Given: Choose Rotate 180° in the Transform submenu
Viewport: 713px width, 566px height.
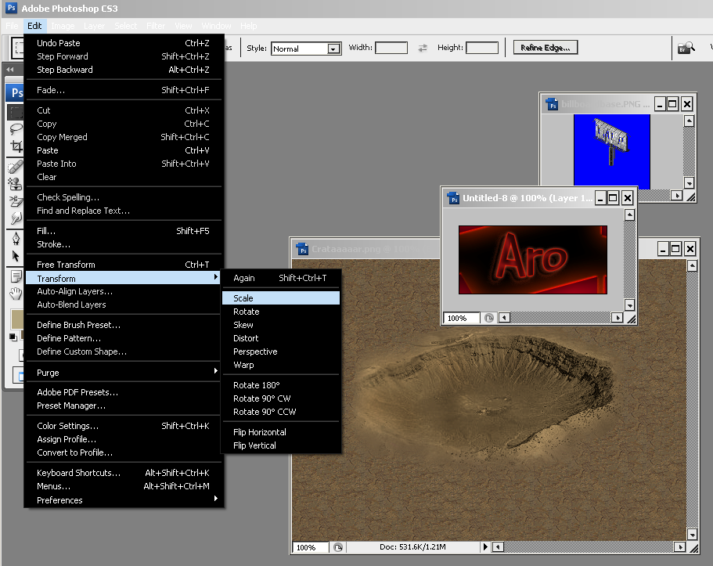Looking at the screenshot, I should point(281,385).
